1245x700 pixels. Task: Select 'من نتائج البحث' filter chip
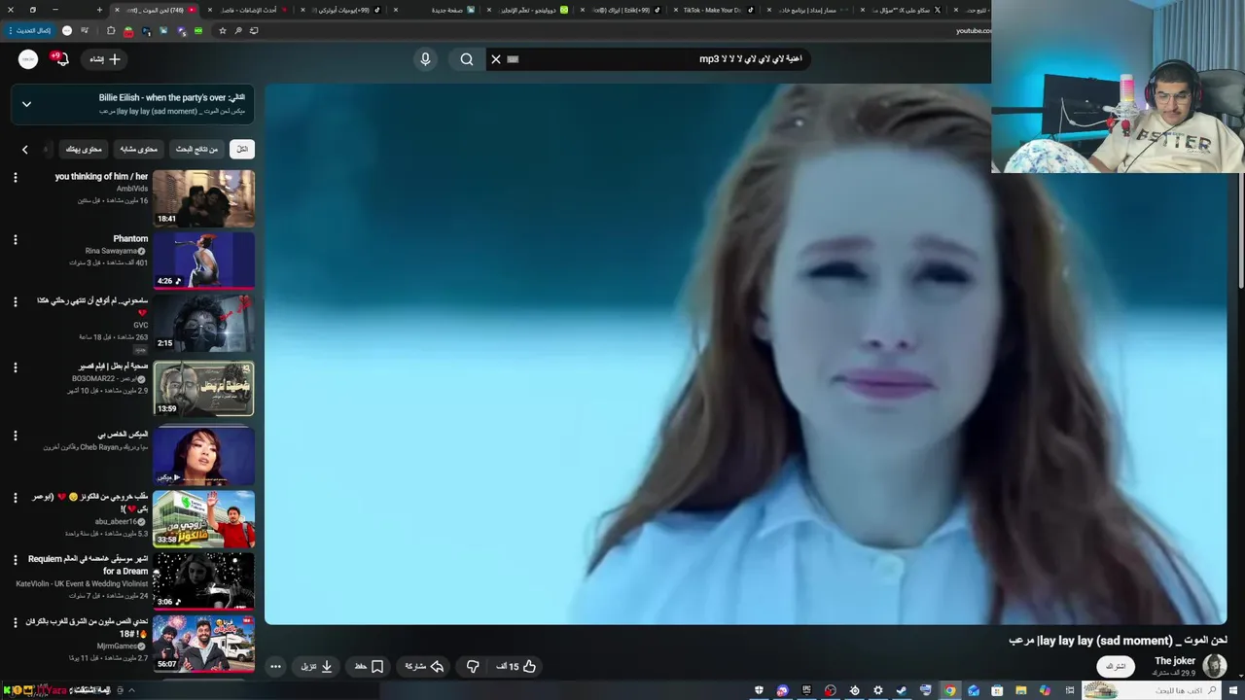[x=196, y=149]
